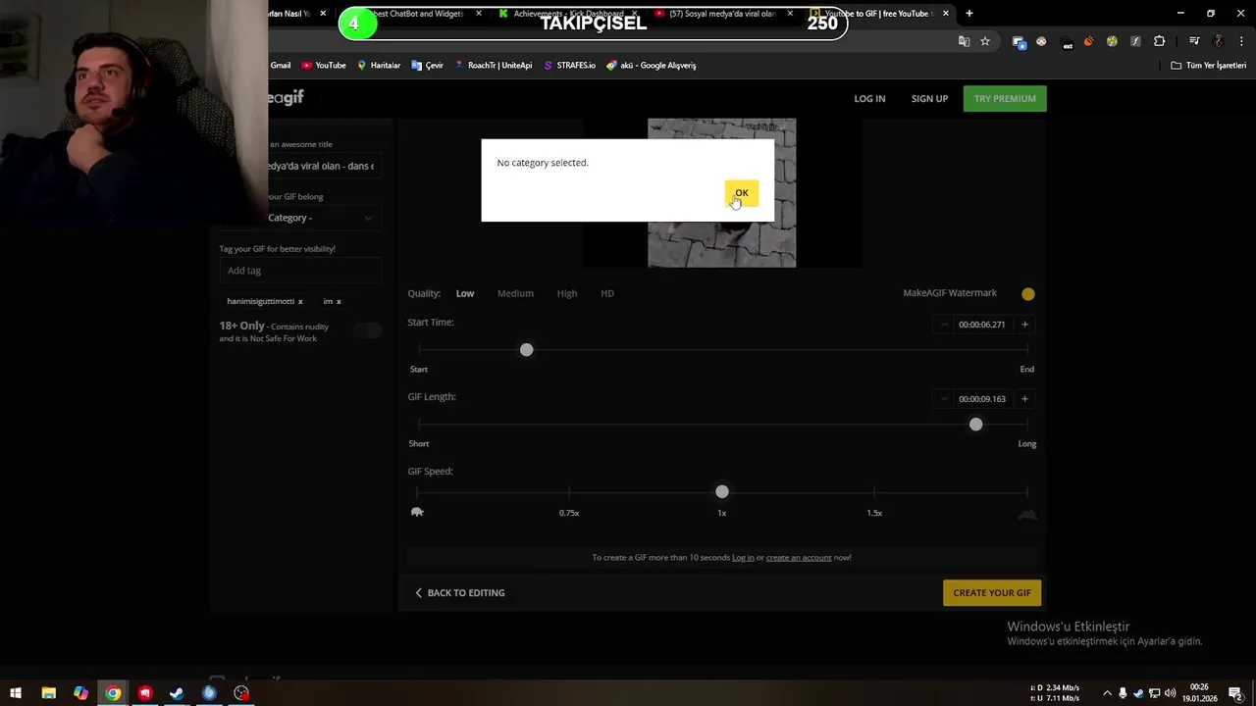Show hidden system tray icons
The height and width of the screenshot is (706, 1256).
(1107, 693)
